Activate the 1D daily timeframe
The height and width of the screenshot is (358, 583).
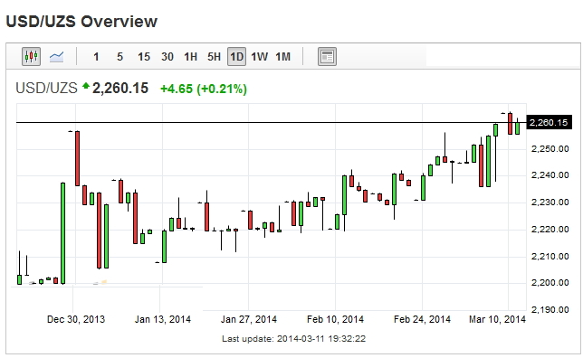pos(237,57)
